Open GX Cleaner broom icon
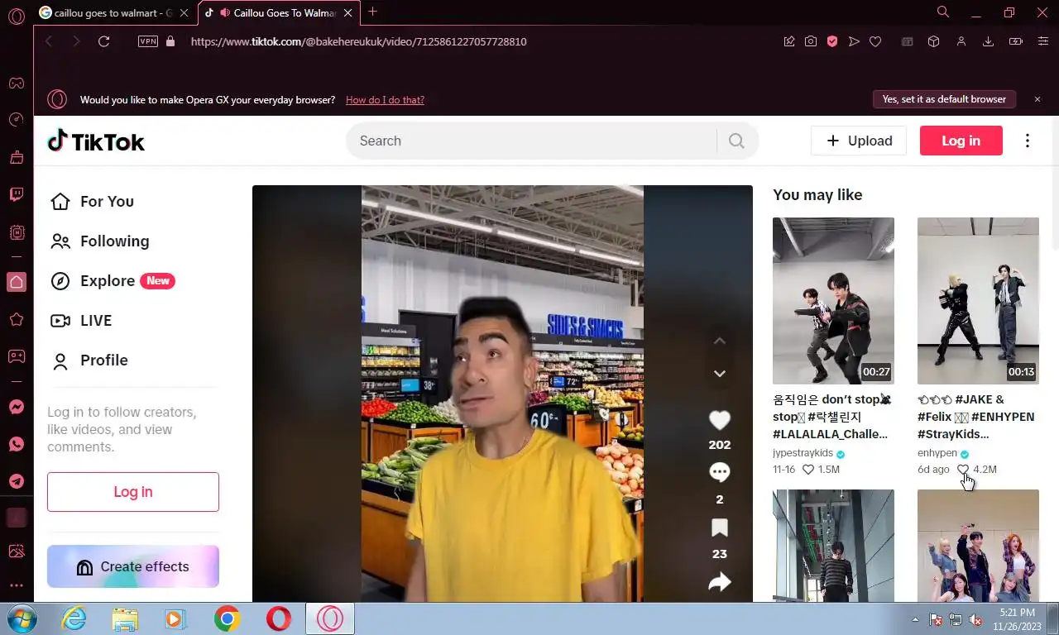This screenshot has height=635, width=1059. [16, 157]
